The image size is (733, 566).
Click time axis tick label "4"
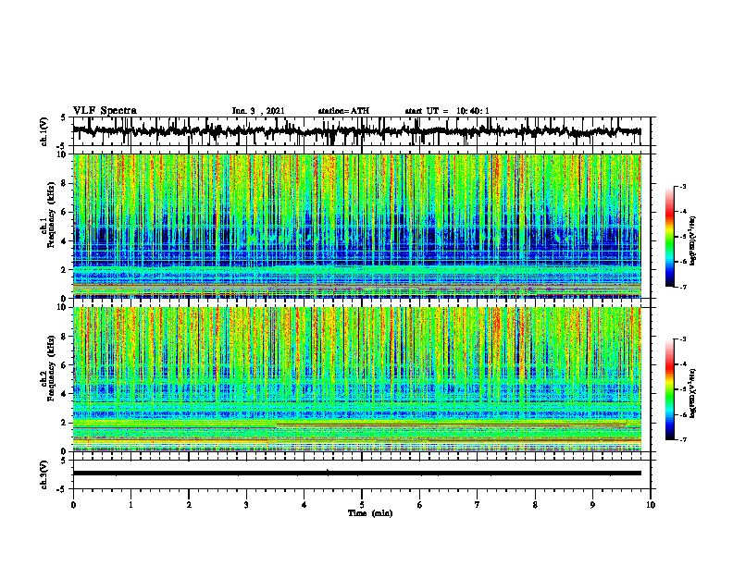coord(304,505)
